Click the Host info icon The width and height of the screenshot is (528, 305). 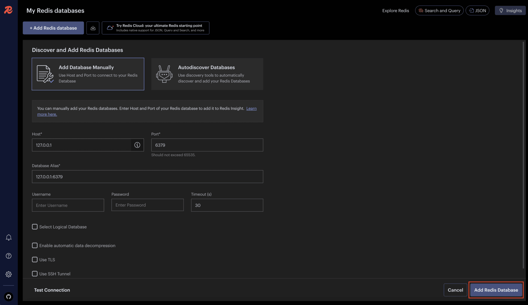(137, 145)
